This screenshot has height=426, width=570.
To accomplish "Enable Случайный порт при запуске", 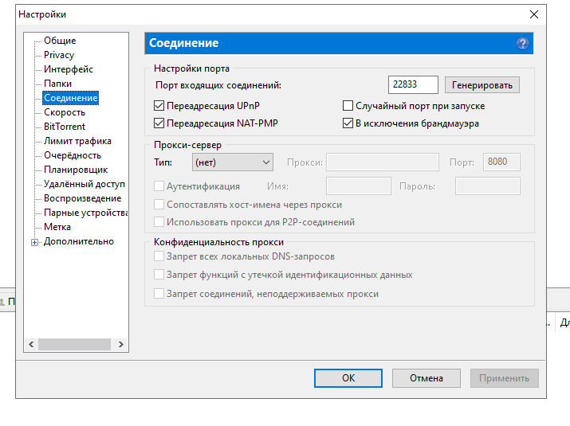I will pyautogui.click(x=348, y=106).
